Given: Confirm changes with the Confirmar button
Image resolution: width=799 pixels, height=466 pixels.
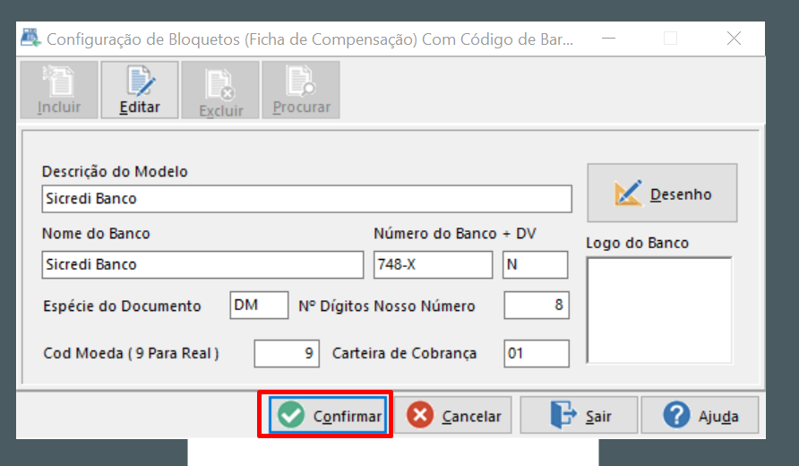Looking at the screenshot, I should (328, 416).
